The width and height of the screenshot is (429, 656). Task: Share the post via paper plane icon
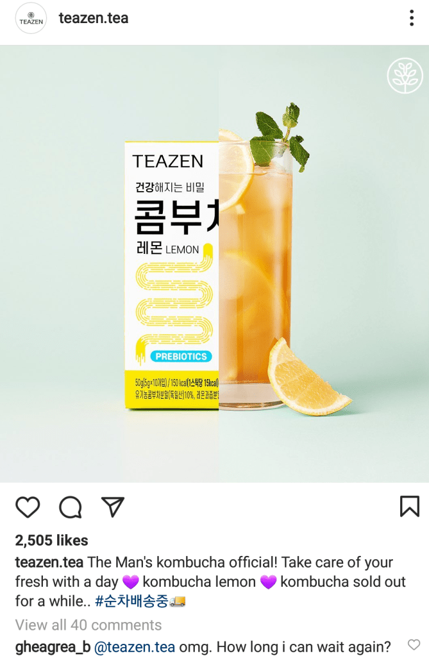(113, 507)
